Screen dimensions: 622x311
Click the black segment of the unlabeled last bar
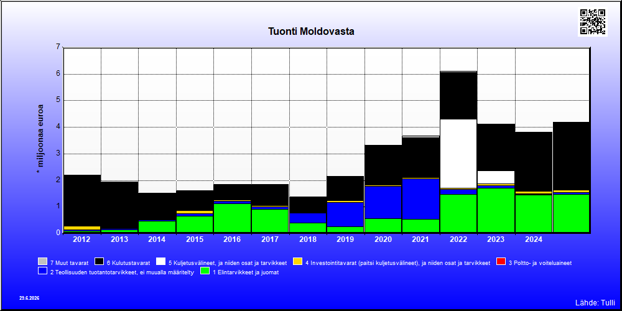pyautogui.click(x=571, y=156)
